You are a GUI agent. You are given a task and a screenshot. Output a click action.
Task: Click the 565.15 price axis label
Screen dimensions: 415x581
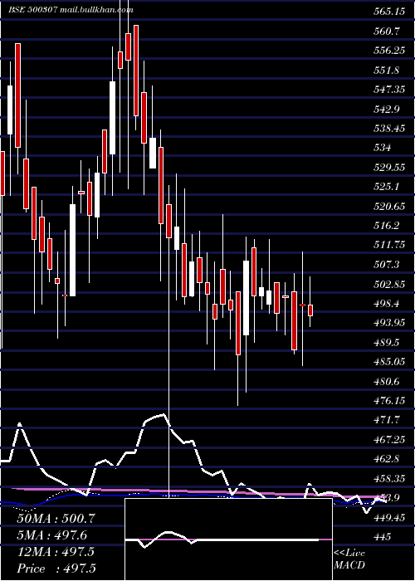click(388, 12)
